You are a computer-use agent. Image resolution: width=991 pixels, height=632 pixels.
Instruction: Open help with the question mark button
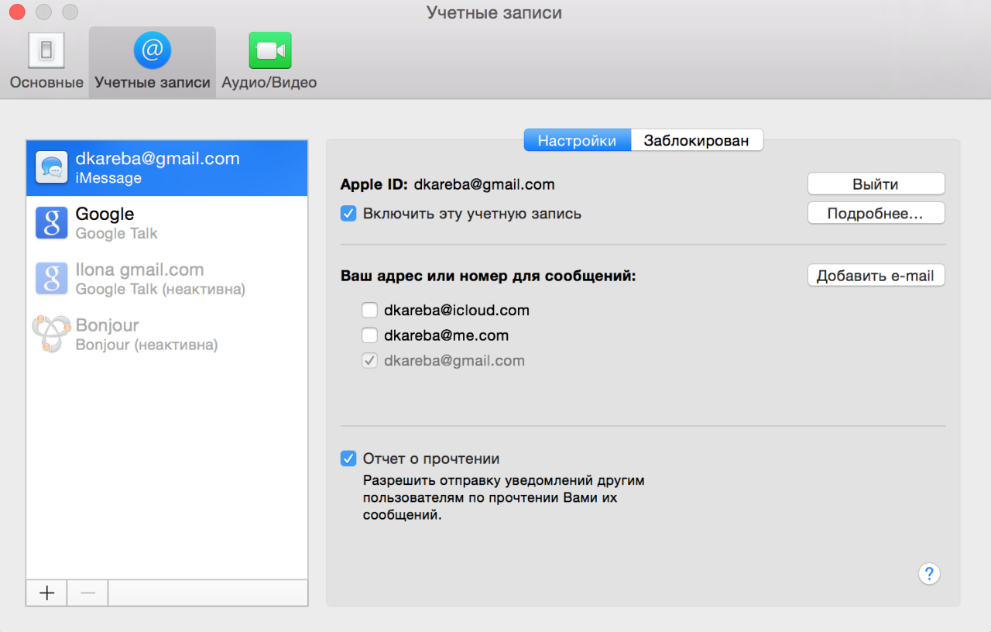(929, 574)
